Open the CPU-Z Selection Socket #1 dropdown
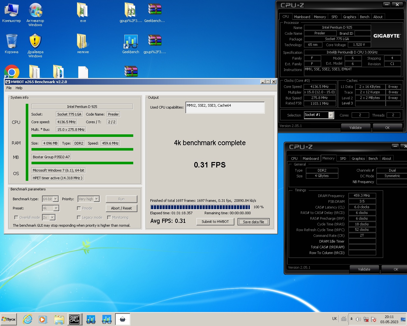407x326 pixels. click(x=319, y=115)
